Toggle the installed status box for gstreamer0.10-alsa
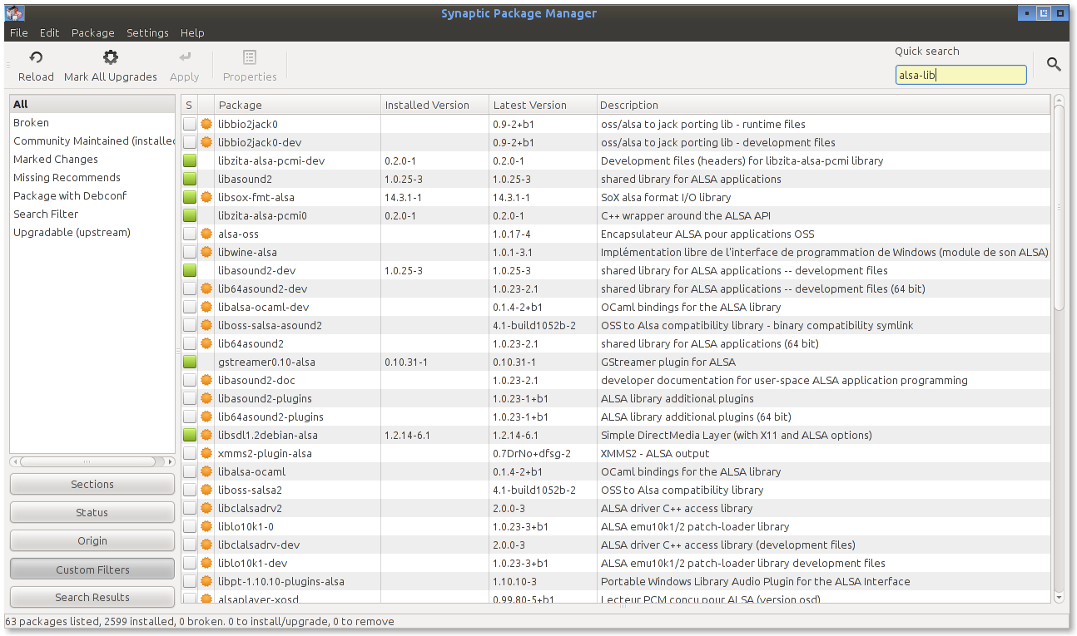This screenshot has height=636, width=1077. [190, 362]
